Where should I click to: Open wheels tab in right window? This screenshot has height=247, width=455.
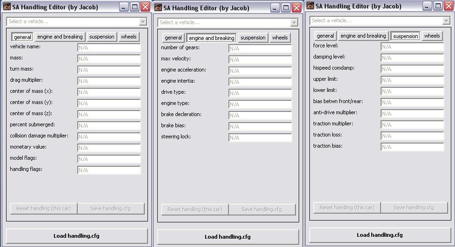point(432,36)
